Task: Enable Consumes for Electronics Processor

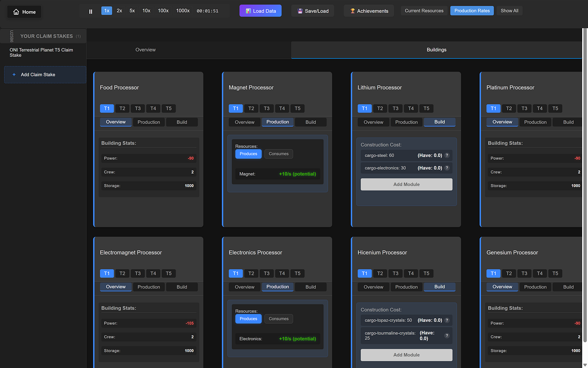Action: click(278, 318)
